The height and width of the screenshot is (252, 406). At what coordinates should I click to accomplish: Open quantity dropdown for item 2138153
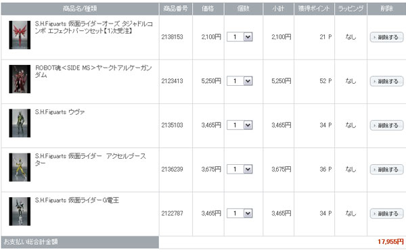(x=240, y=37)
